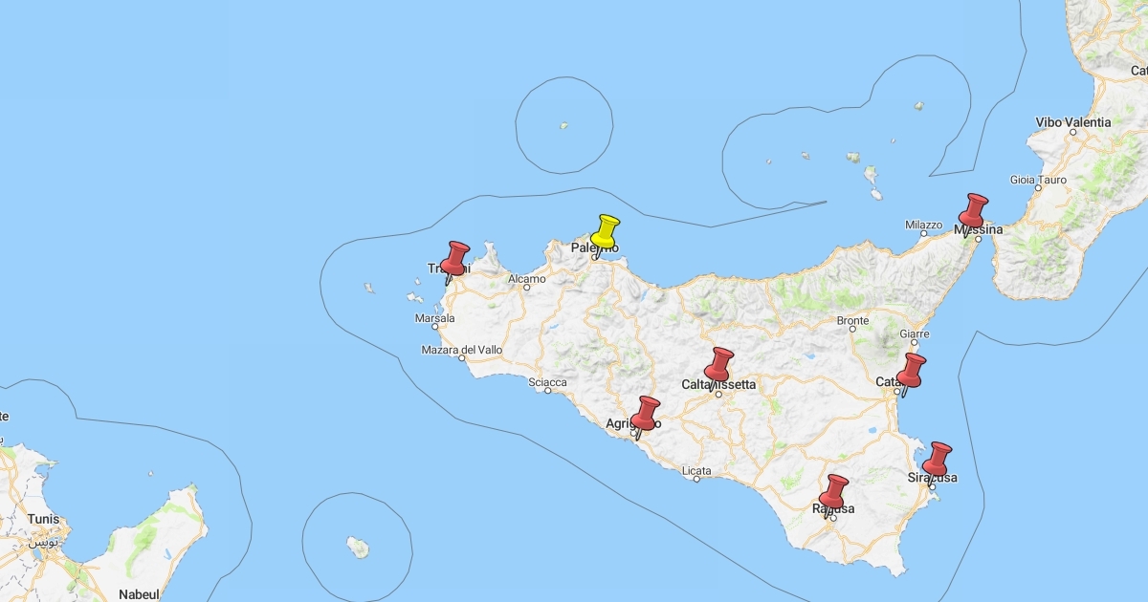Screen dimensions: 1148x602
Task: Click the Sciacca town label
Action: point(548,382)
